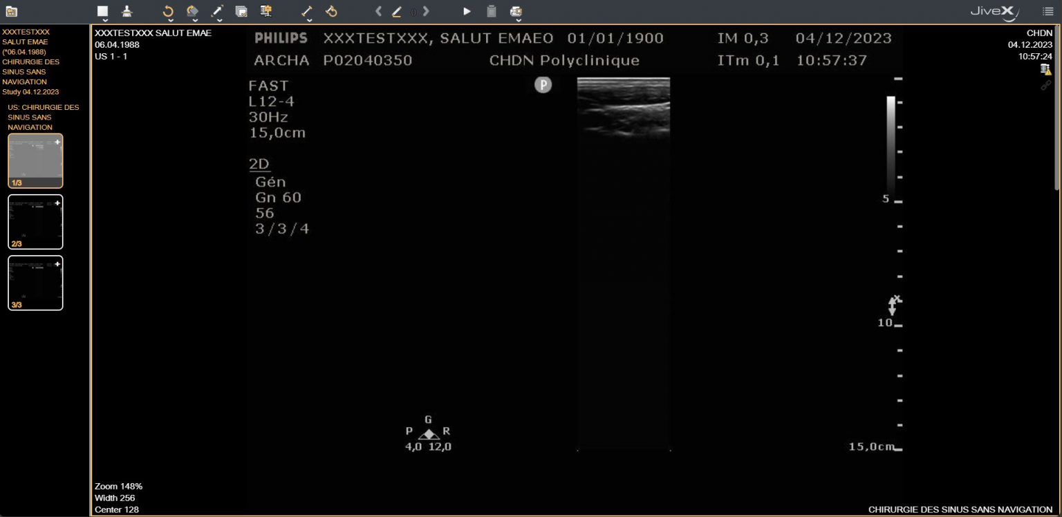Start cine playback with play button
This screenshot has height=517, width=1062.
pyautogui.click(x=467, y=11)
